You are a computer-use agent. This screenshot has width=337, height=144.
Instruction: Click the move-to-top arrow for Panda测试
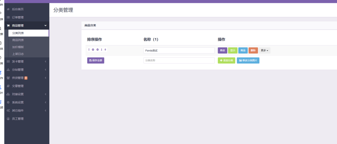point(89,50)
